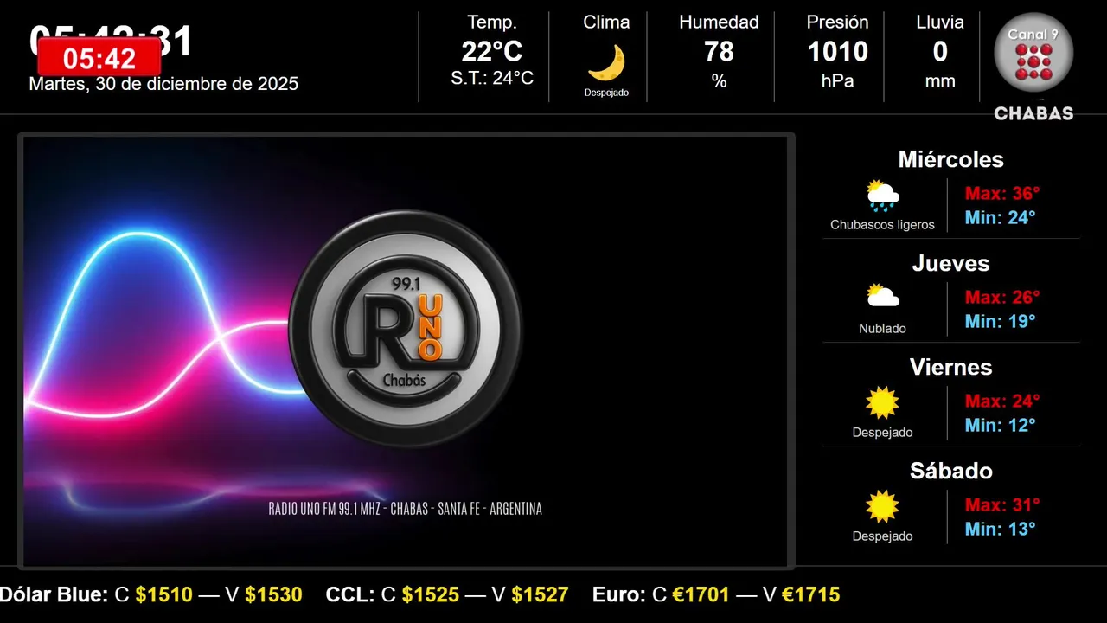This screenshot has height=623, width=1107.
Task: Click Sábado Despejado description
Action: pyautogui.click(x=882, y=536)
